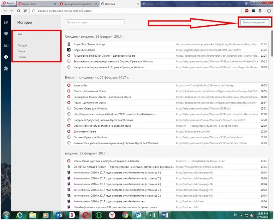Open Настройка веб-предпочтений history entry

point(167,67)
